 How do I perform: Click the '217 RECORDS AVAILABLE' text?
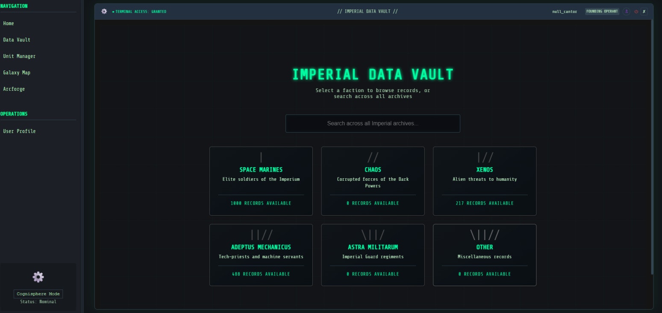pos(485,203)
